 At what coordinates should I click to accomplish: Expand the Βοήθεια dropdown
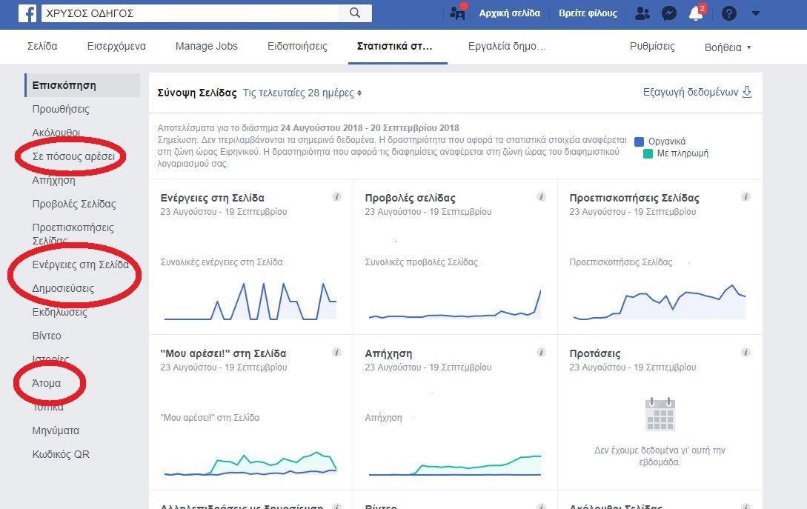point(728,47)
